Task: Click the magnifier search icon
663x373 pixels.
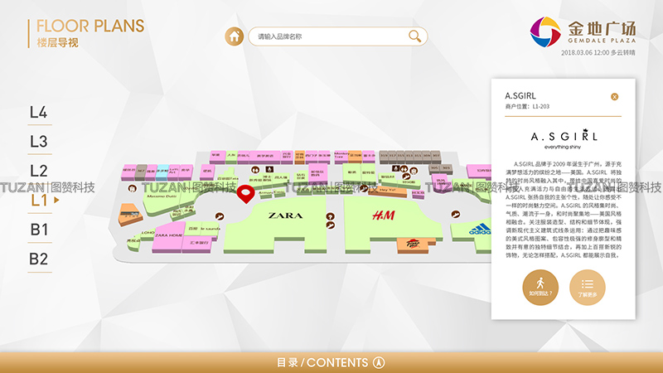Action: tap(415, 36)
